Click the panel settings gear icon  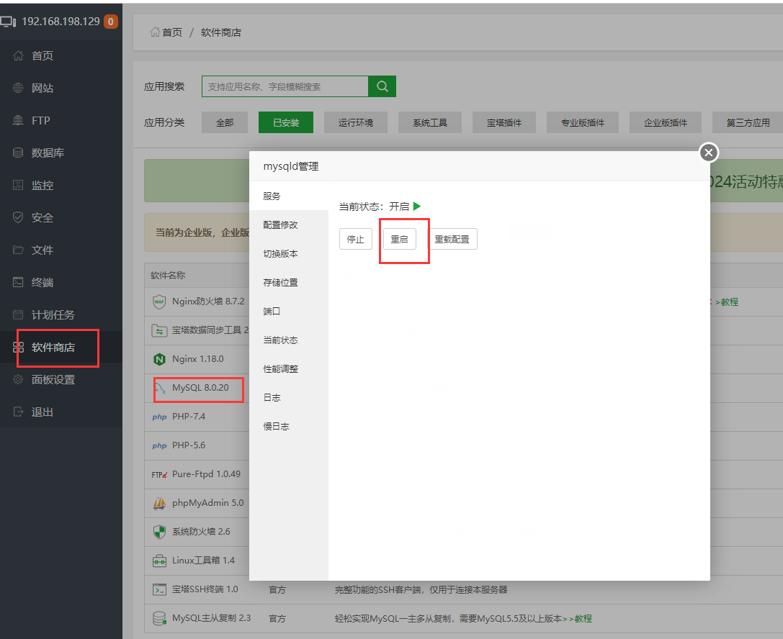click(x=18, y=380)
